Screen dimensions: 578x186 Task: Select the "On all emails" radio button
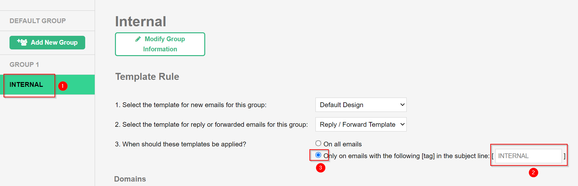pos(318,144)
